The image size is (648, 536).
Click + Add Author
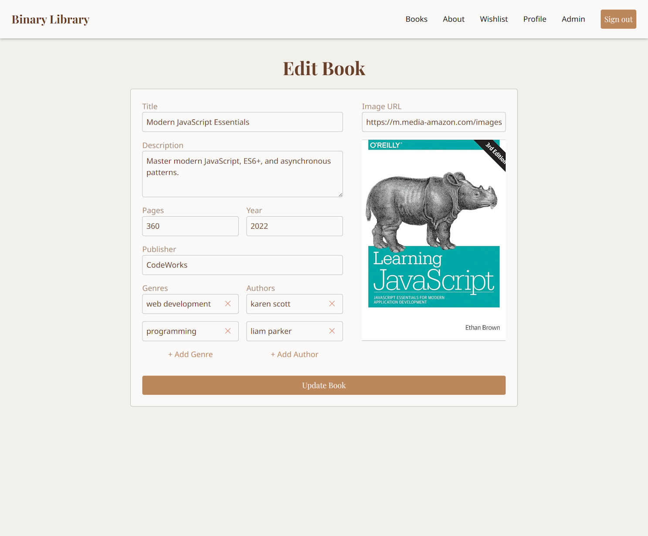pyautogui.click(x=295, y=354)
